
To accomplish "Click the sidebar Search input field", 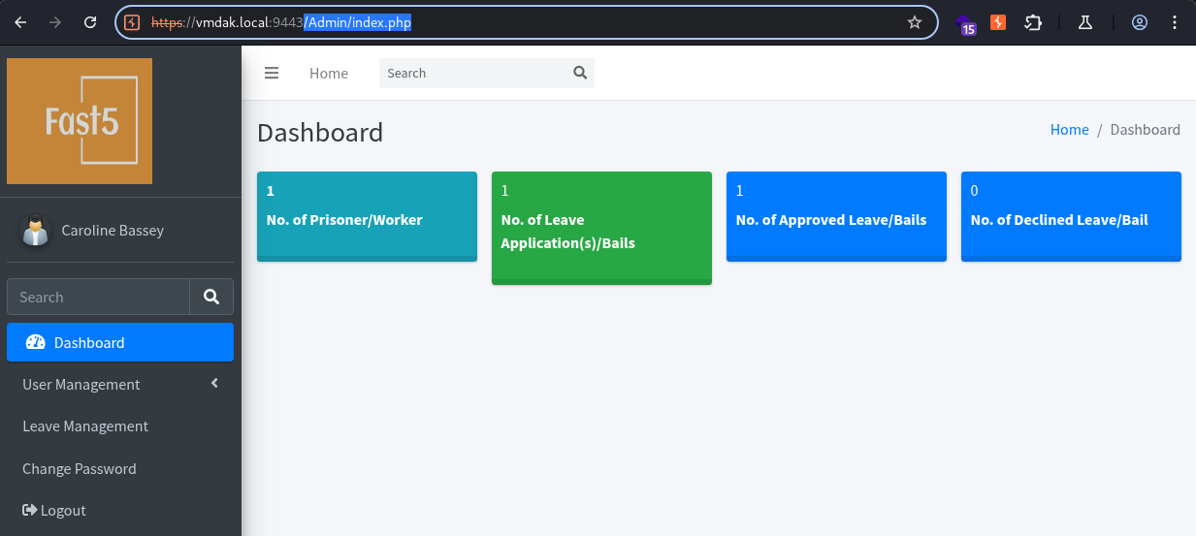I will pyautogui.click(x=98, y=297).
